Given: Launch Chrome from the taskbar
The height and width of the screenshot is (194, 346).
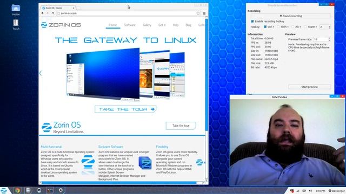Looking at the screenshot, I should (17, 190).
